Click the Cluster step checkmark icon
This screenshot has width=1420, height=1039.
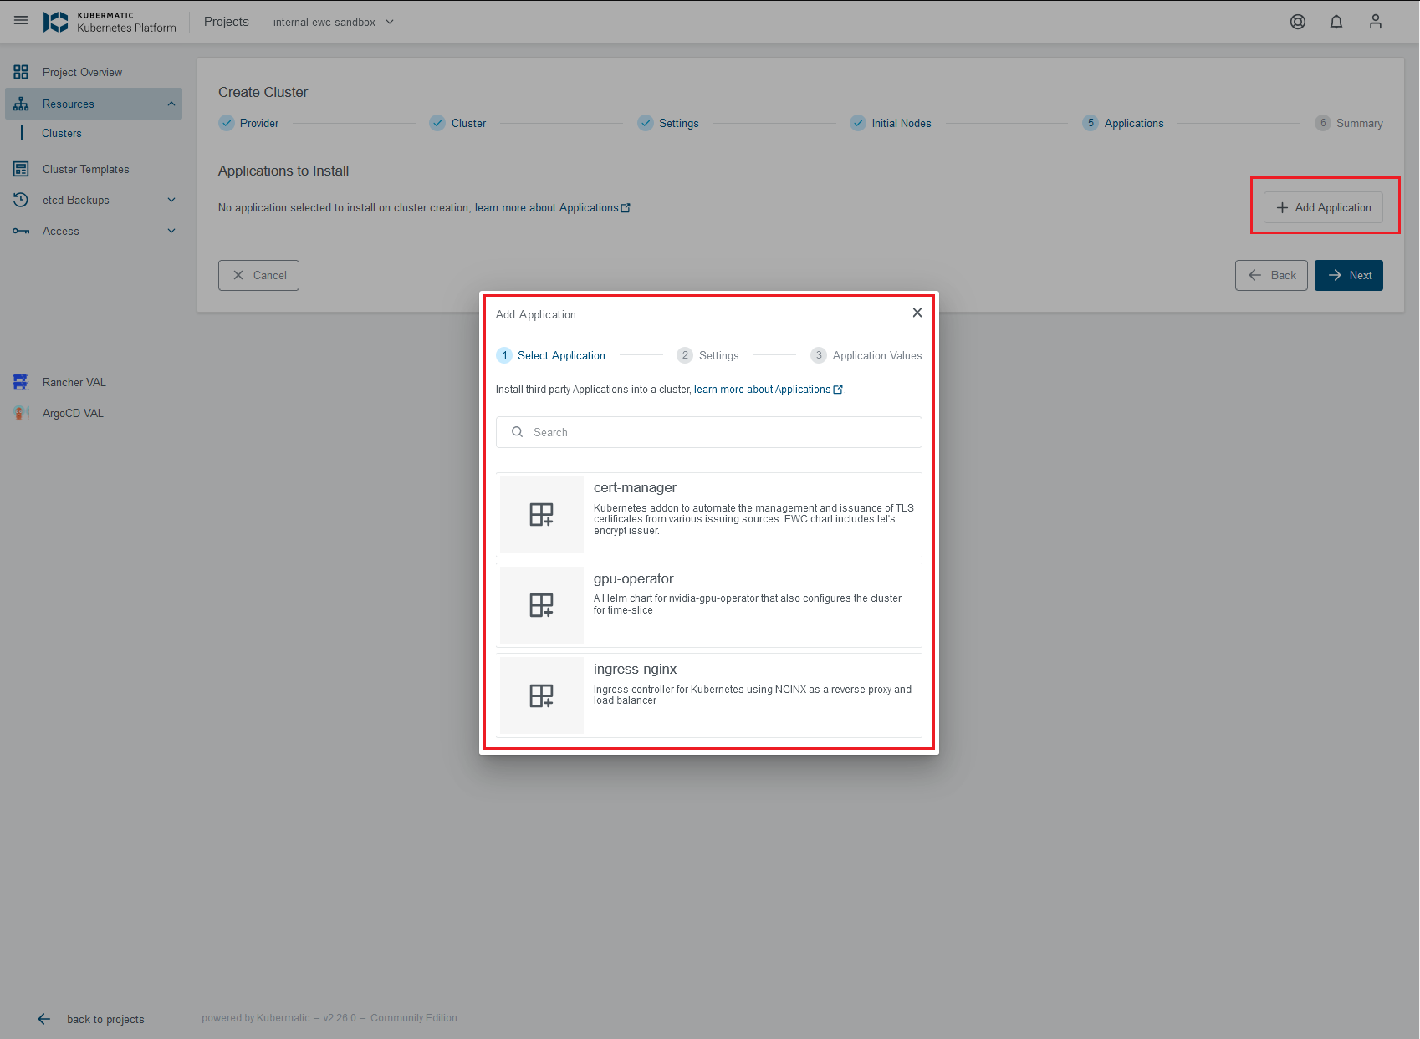pos(437,123)
